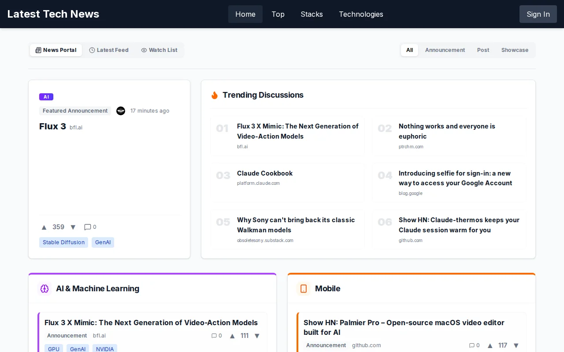Click the Sign In button
Screen dimensions: 564x352
(538, 14)
